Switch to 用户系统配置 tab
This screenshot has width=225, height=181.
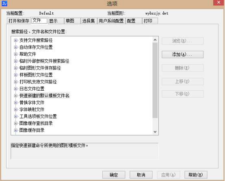coord(111,21)
